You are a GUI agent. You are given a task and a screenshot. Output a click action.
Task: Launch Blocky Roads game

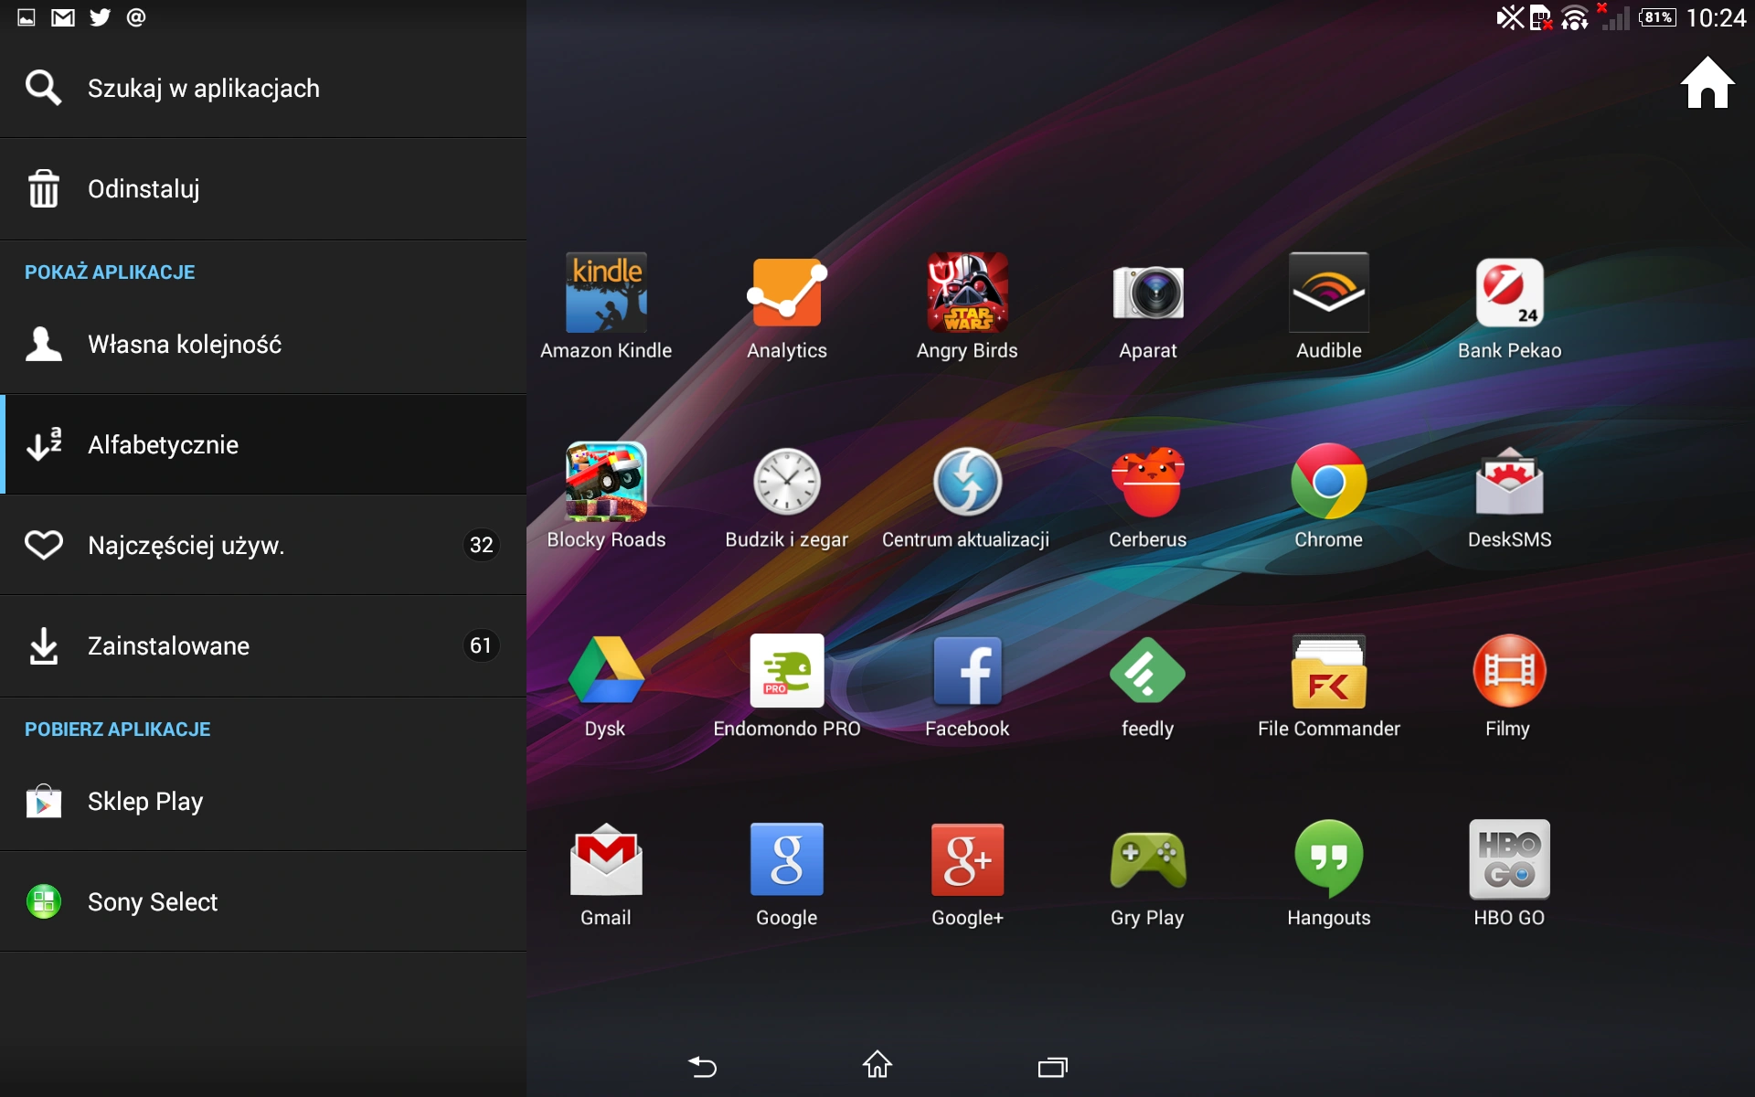[x=606, y=495]
